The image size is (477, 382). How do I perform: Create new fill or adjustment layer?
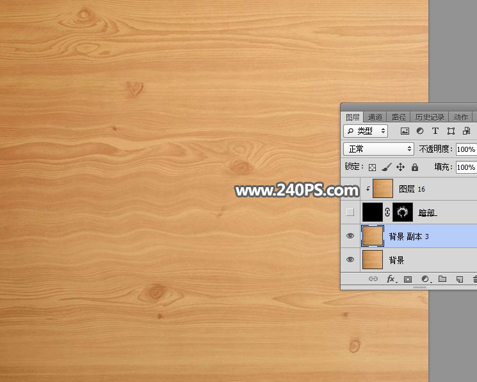click(x=426, y=279)
